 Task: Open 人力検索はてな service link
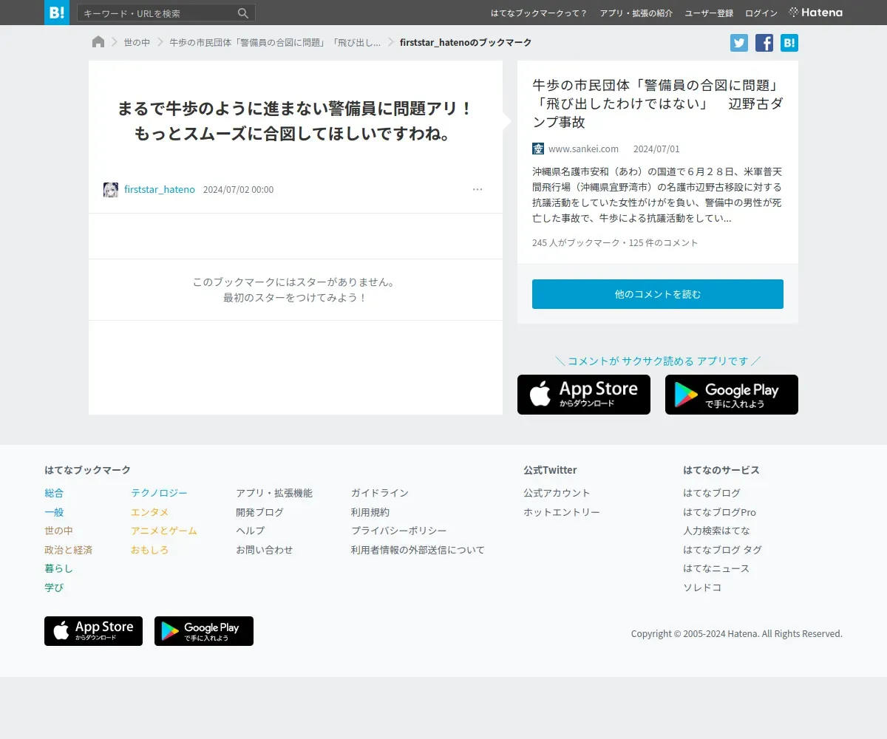[x=716, y=531]
